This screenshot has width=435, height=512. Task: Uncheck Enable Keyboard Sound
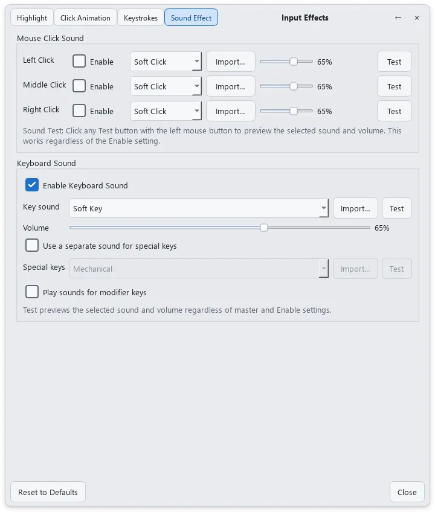pyautogui.click(x=32, y=185)
